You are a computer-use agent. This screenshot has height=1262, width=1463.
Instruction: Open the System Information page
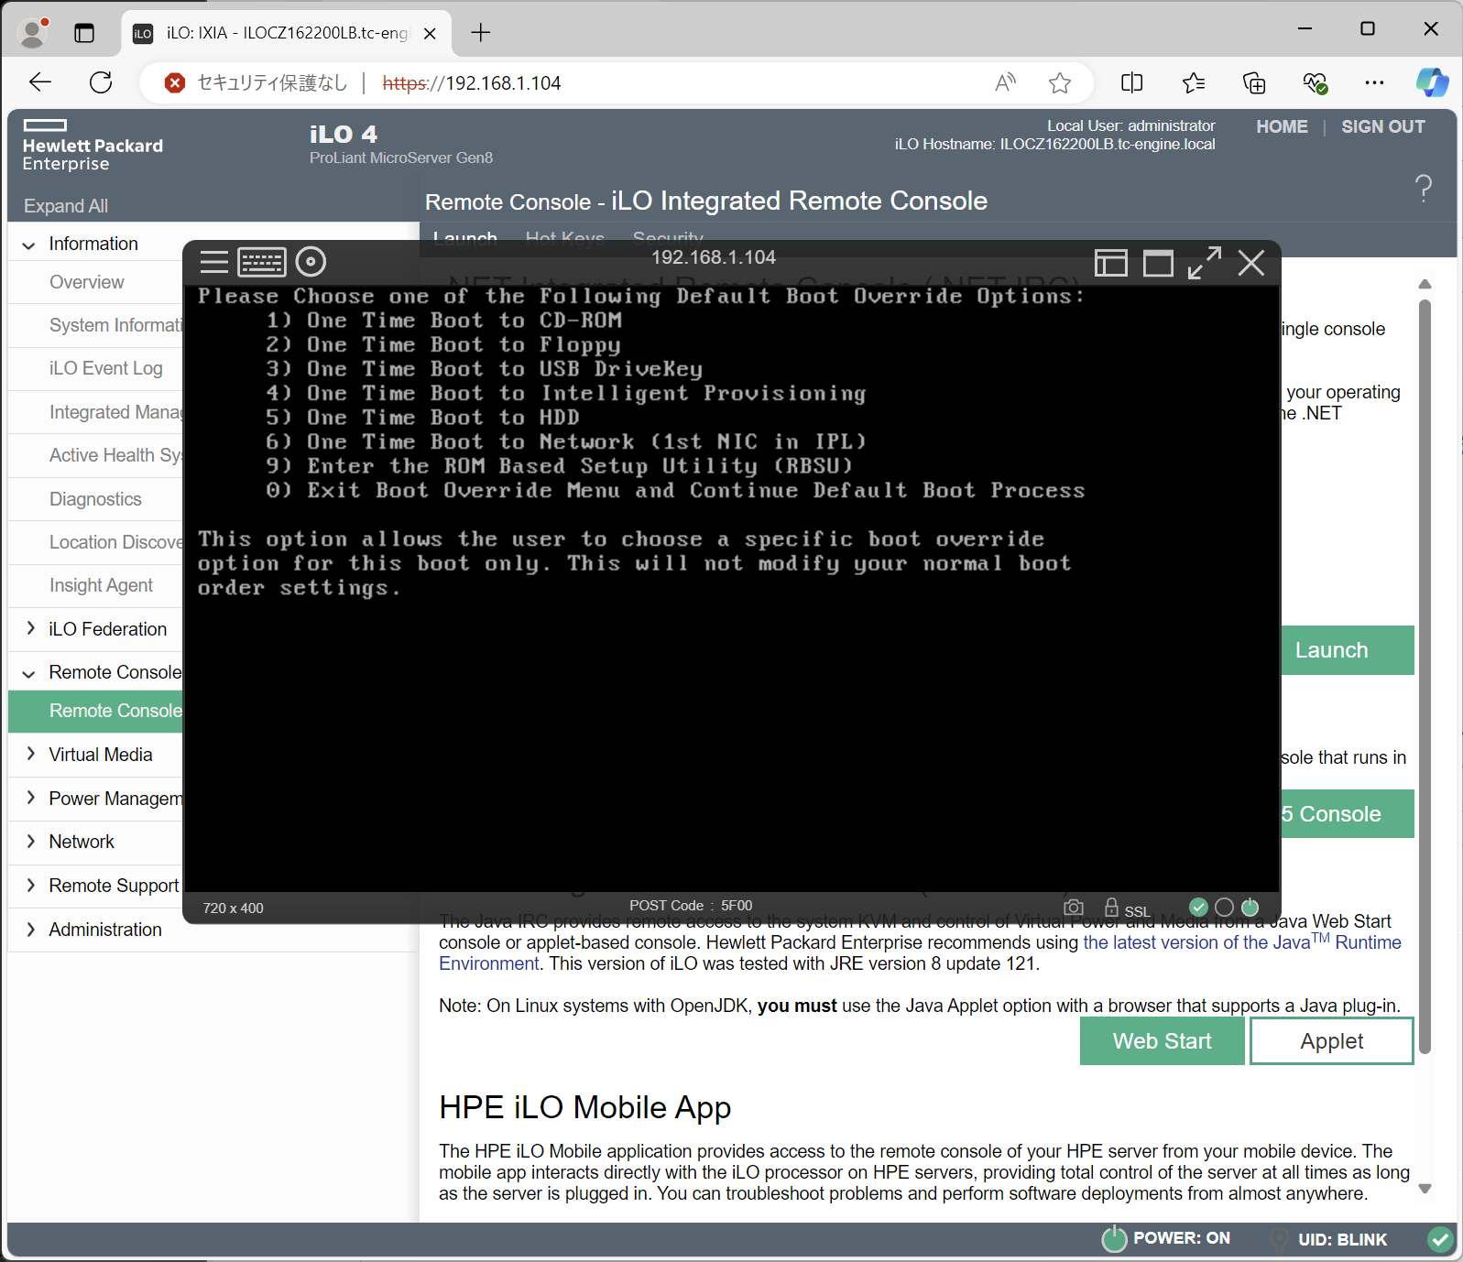(116, 325)
